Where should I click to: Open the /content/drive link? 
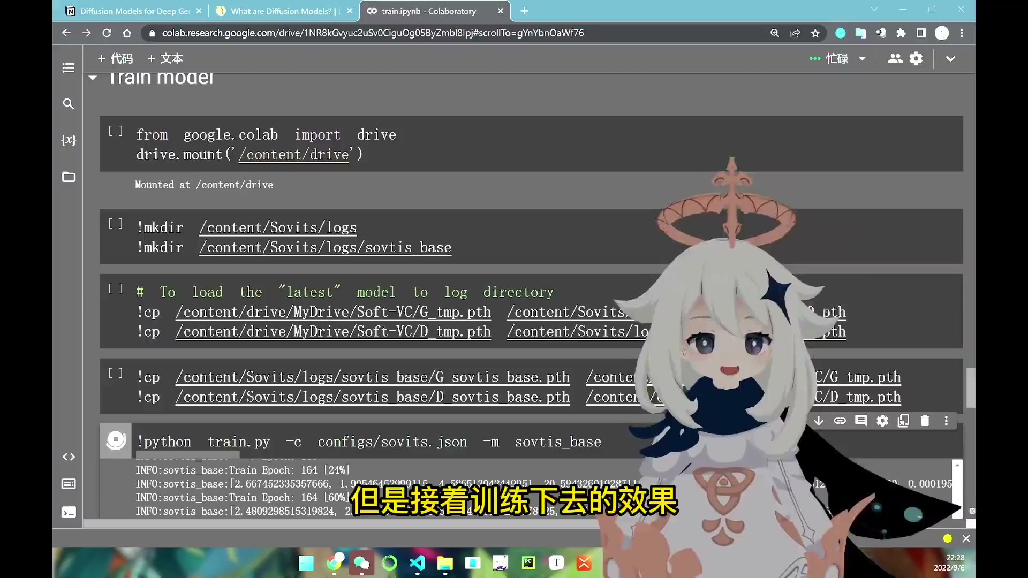pyautogui.click(x=294, y=155)
